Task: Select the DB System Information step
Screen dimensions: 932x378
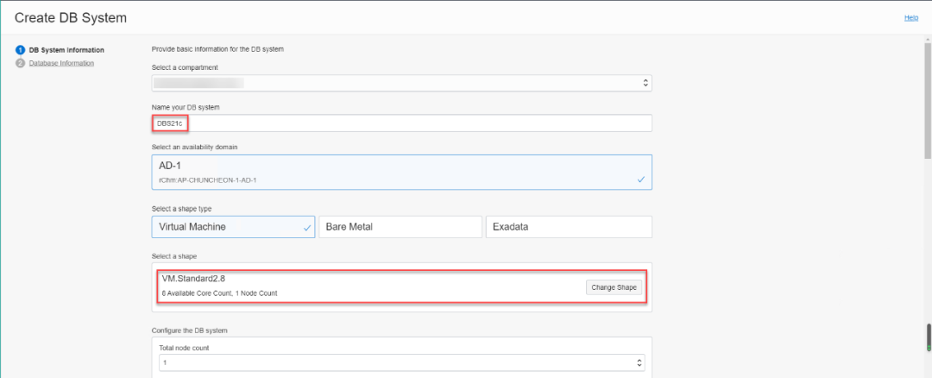Action: [x=66, y=50]
